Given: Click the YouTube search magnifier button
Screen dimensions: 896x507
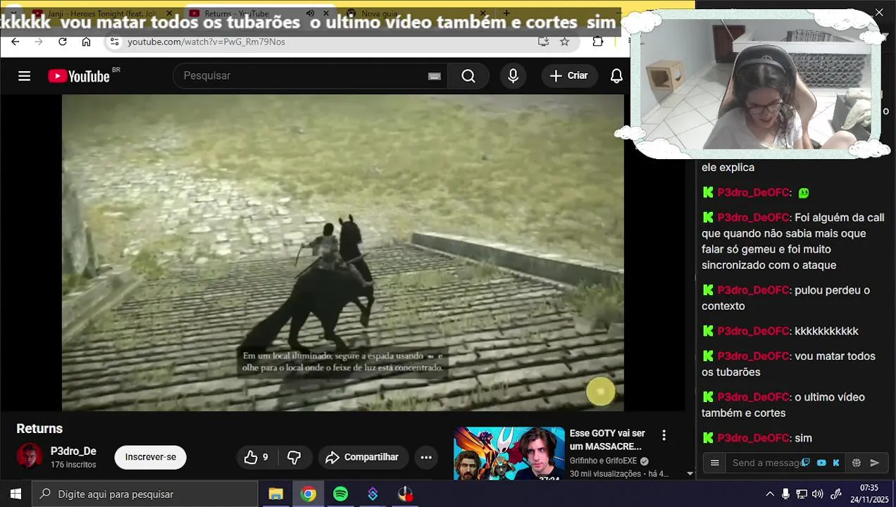Looking at the screenshot, I should pyautogui.click(x=468, y=76).
